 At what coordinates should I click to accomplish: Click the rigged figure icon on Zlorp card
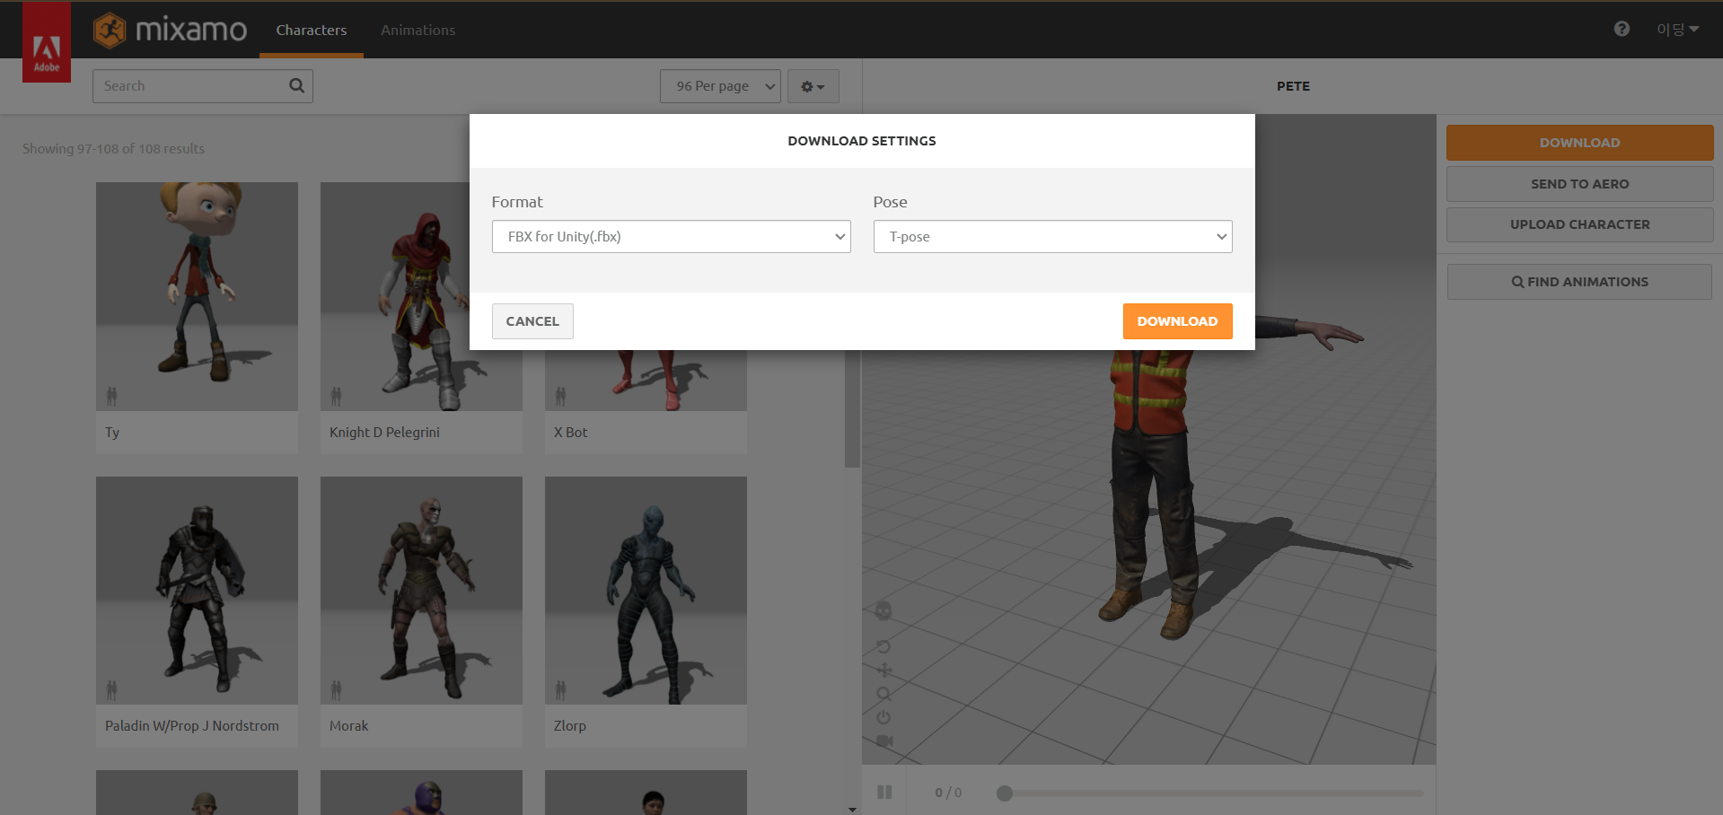pos(560,690)
